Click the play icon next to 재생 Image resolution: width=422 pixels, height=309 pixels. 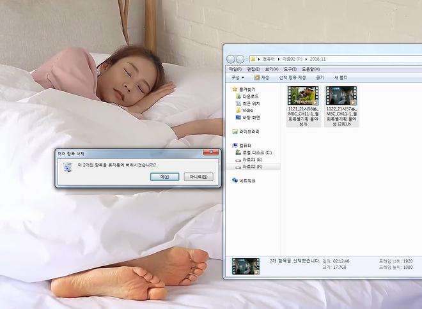[x=257, y=77]
